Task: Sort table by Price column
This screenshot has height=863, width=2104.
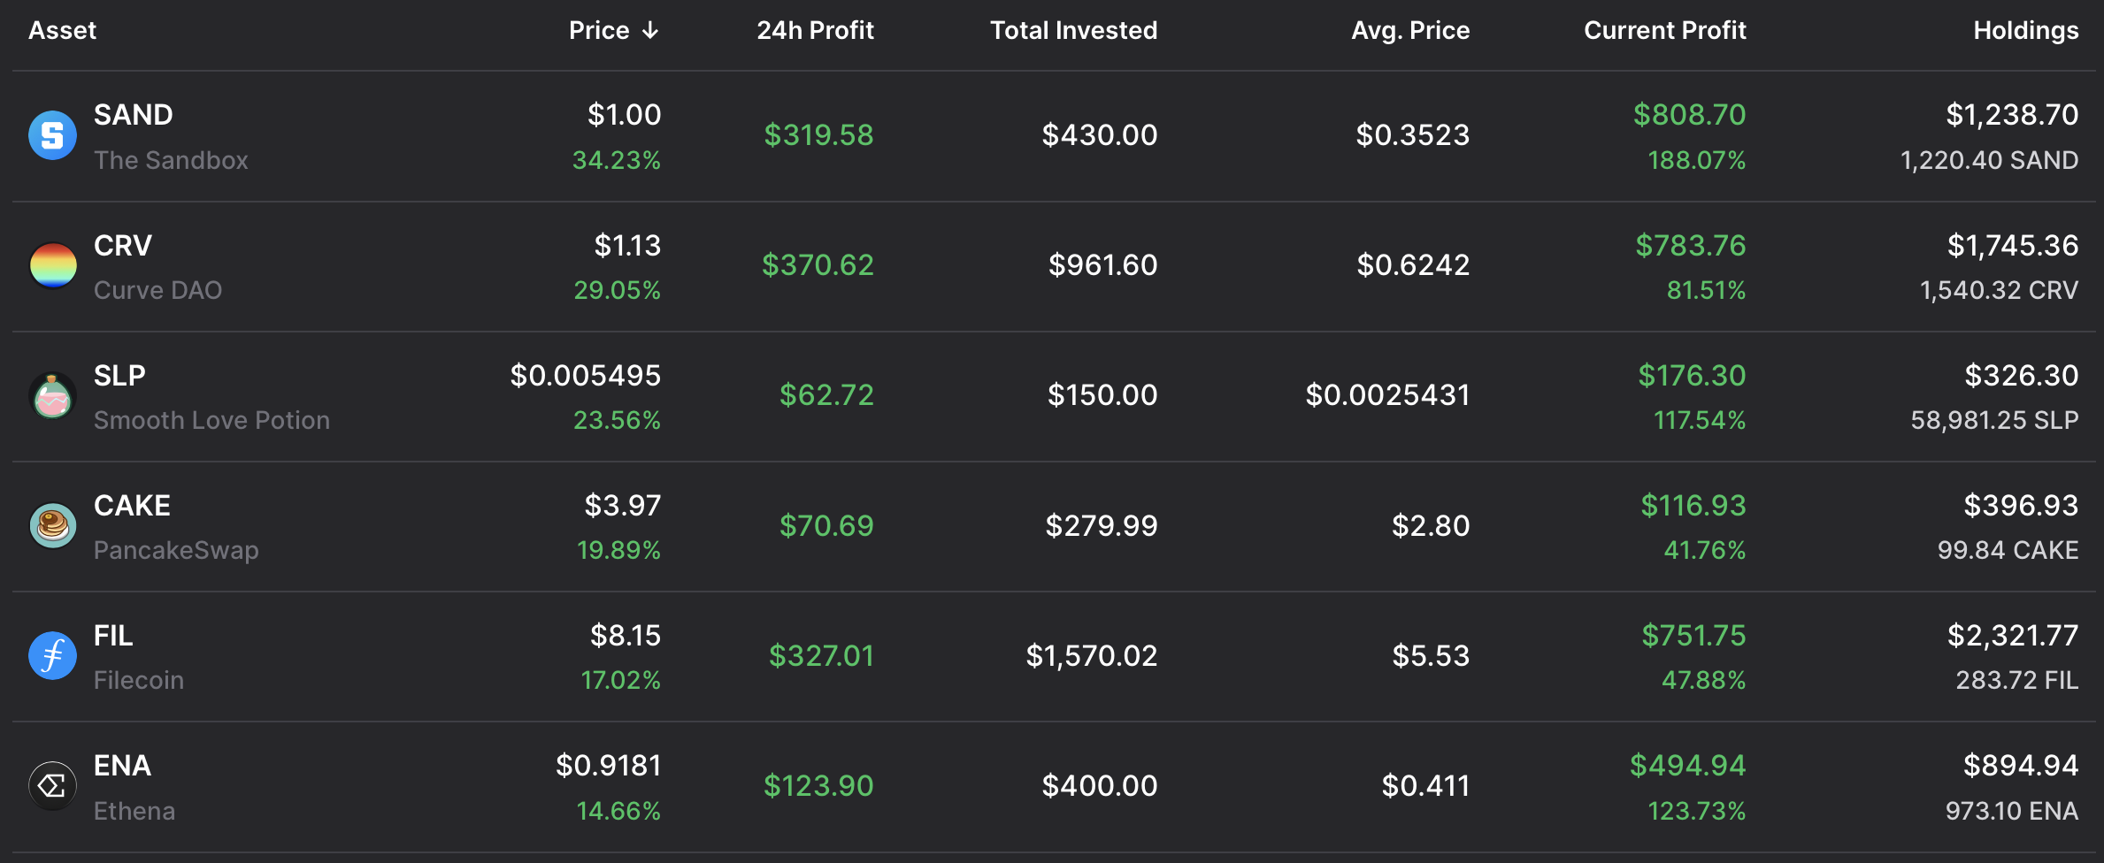Action: coord(599,31)
